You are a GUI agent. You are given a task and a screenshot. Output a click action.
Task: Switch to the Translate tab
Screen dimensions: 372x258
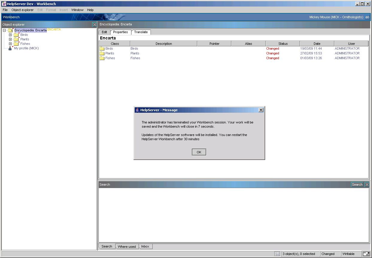[x=141, y=32]
